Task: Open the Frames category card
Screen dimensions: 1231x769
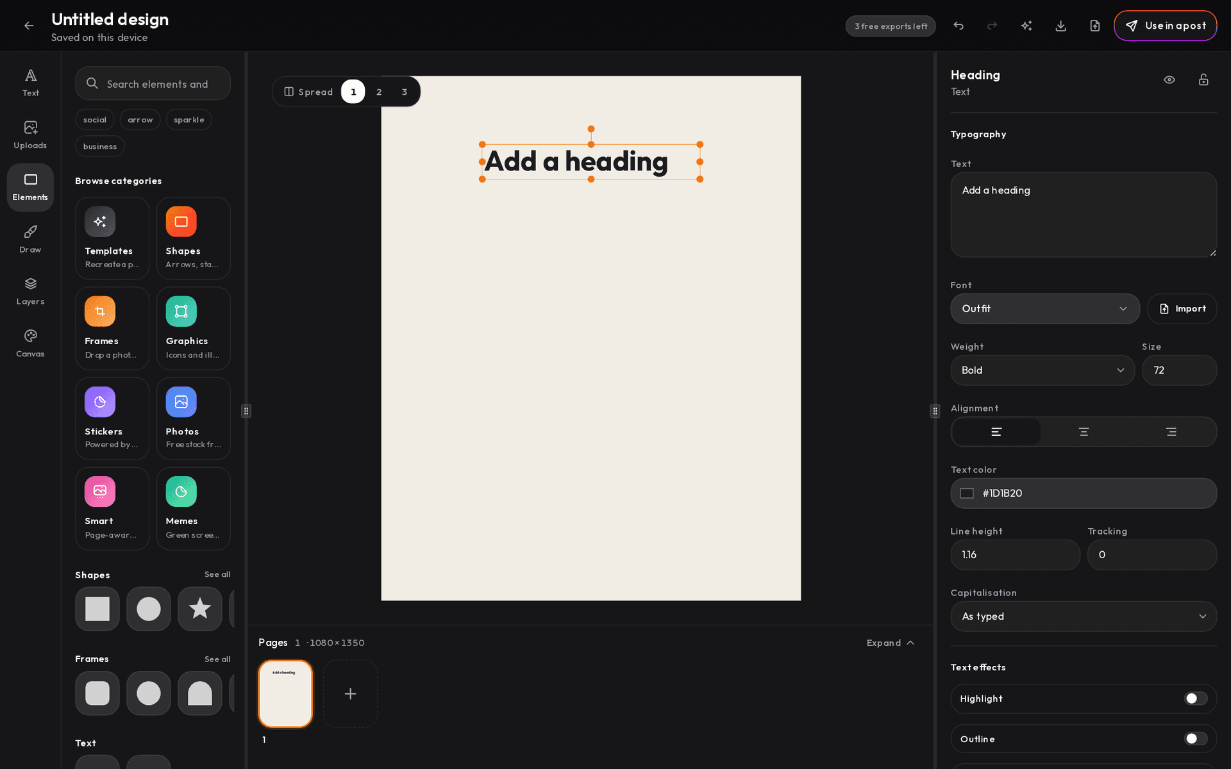Action: [x=112, y=328]
